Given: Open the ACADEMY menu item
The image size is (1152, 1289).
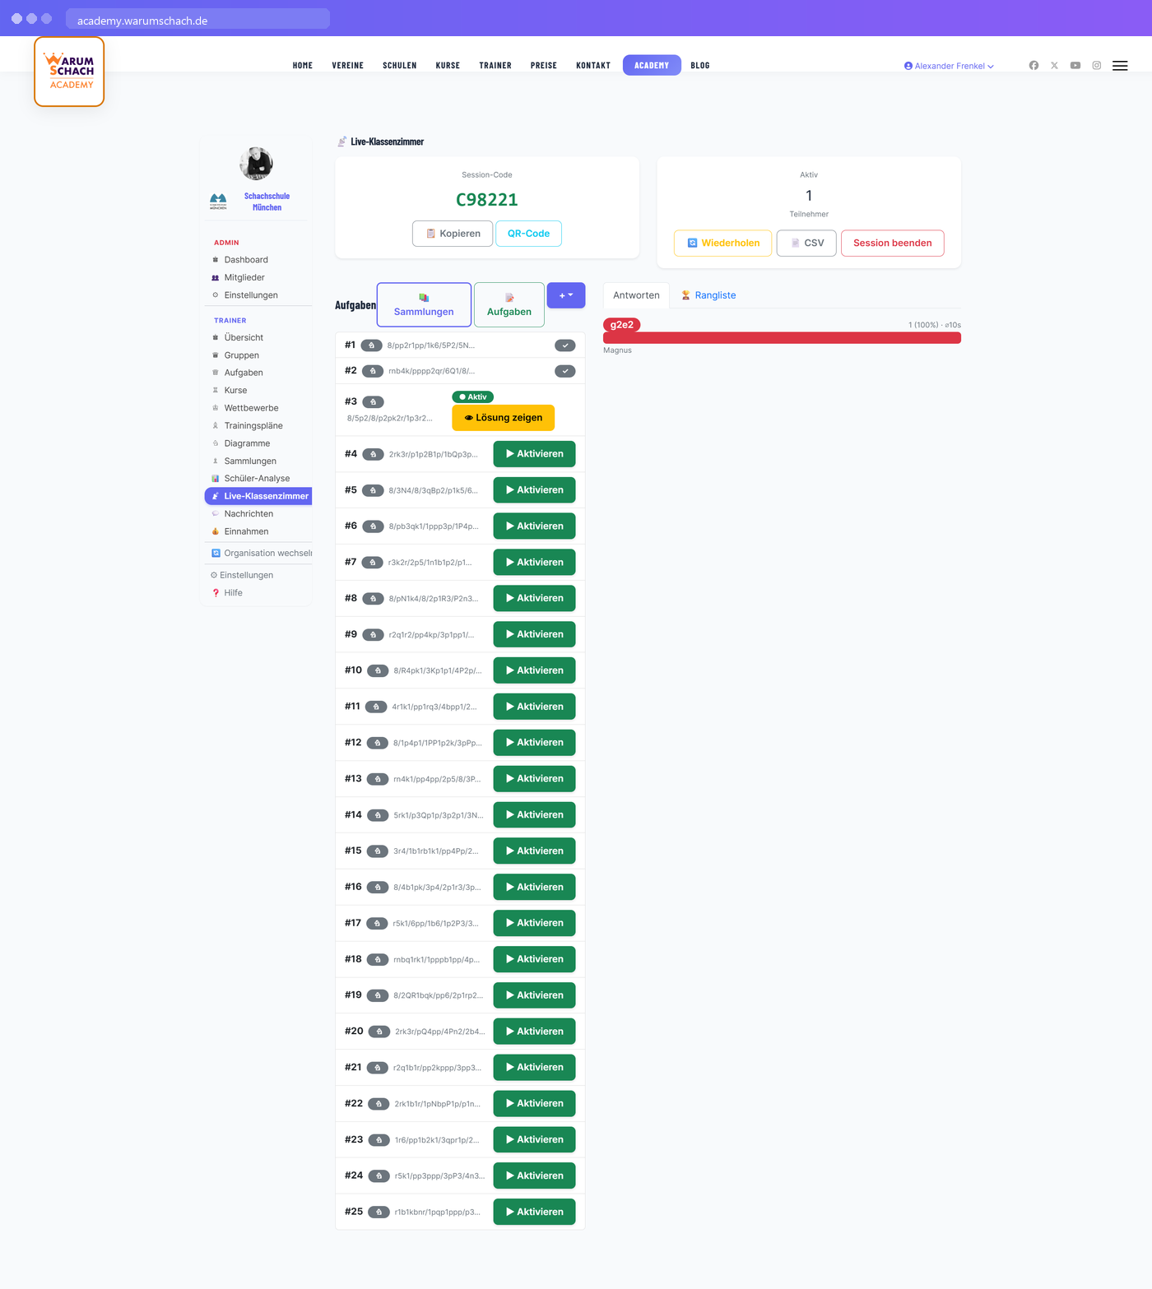Looking at the screenshot, I should 652,65.
